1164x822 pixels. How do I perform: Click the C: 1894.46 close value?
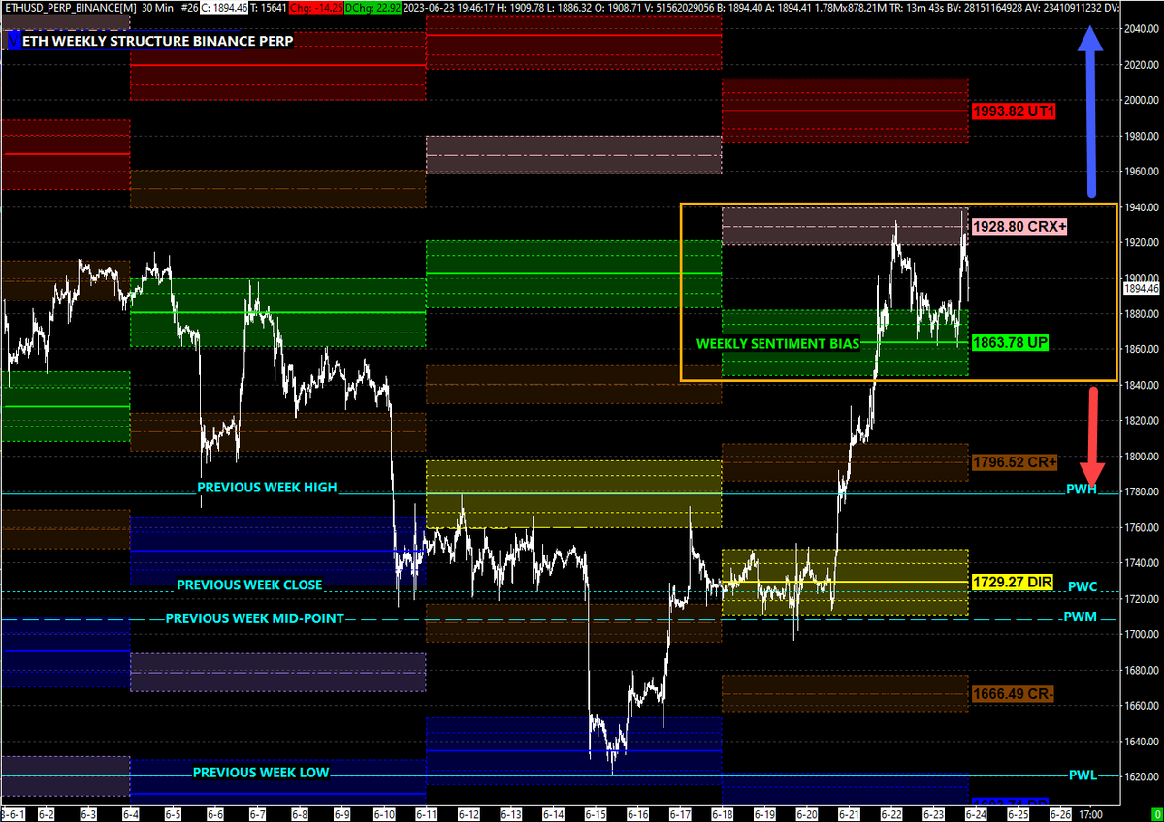pyautogui.click(x=224, y=8)
